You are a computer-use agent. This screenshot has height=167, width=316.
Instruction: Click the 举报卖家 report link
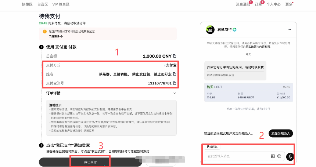tap(89, 131)
